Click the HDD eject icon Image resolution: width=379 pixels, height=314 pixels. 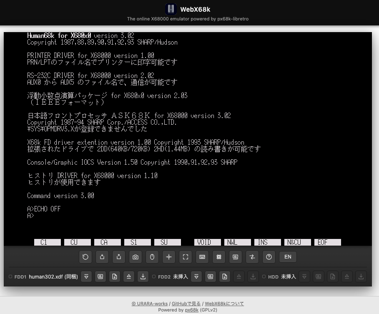(x=347, y=276)
